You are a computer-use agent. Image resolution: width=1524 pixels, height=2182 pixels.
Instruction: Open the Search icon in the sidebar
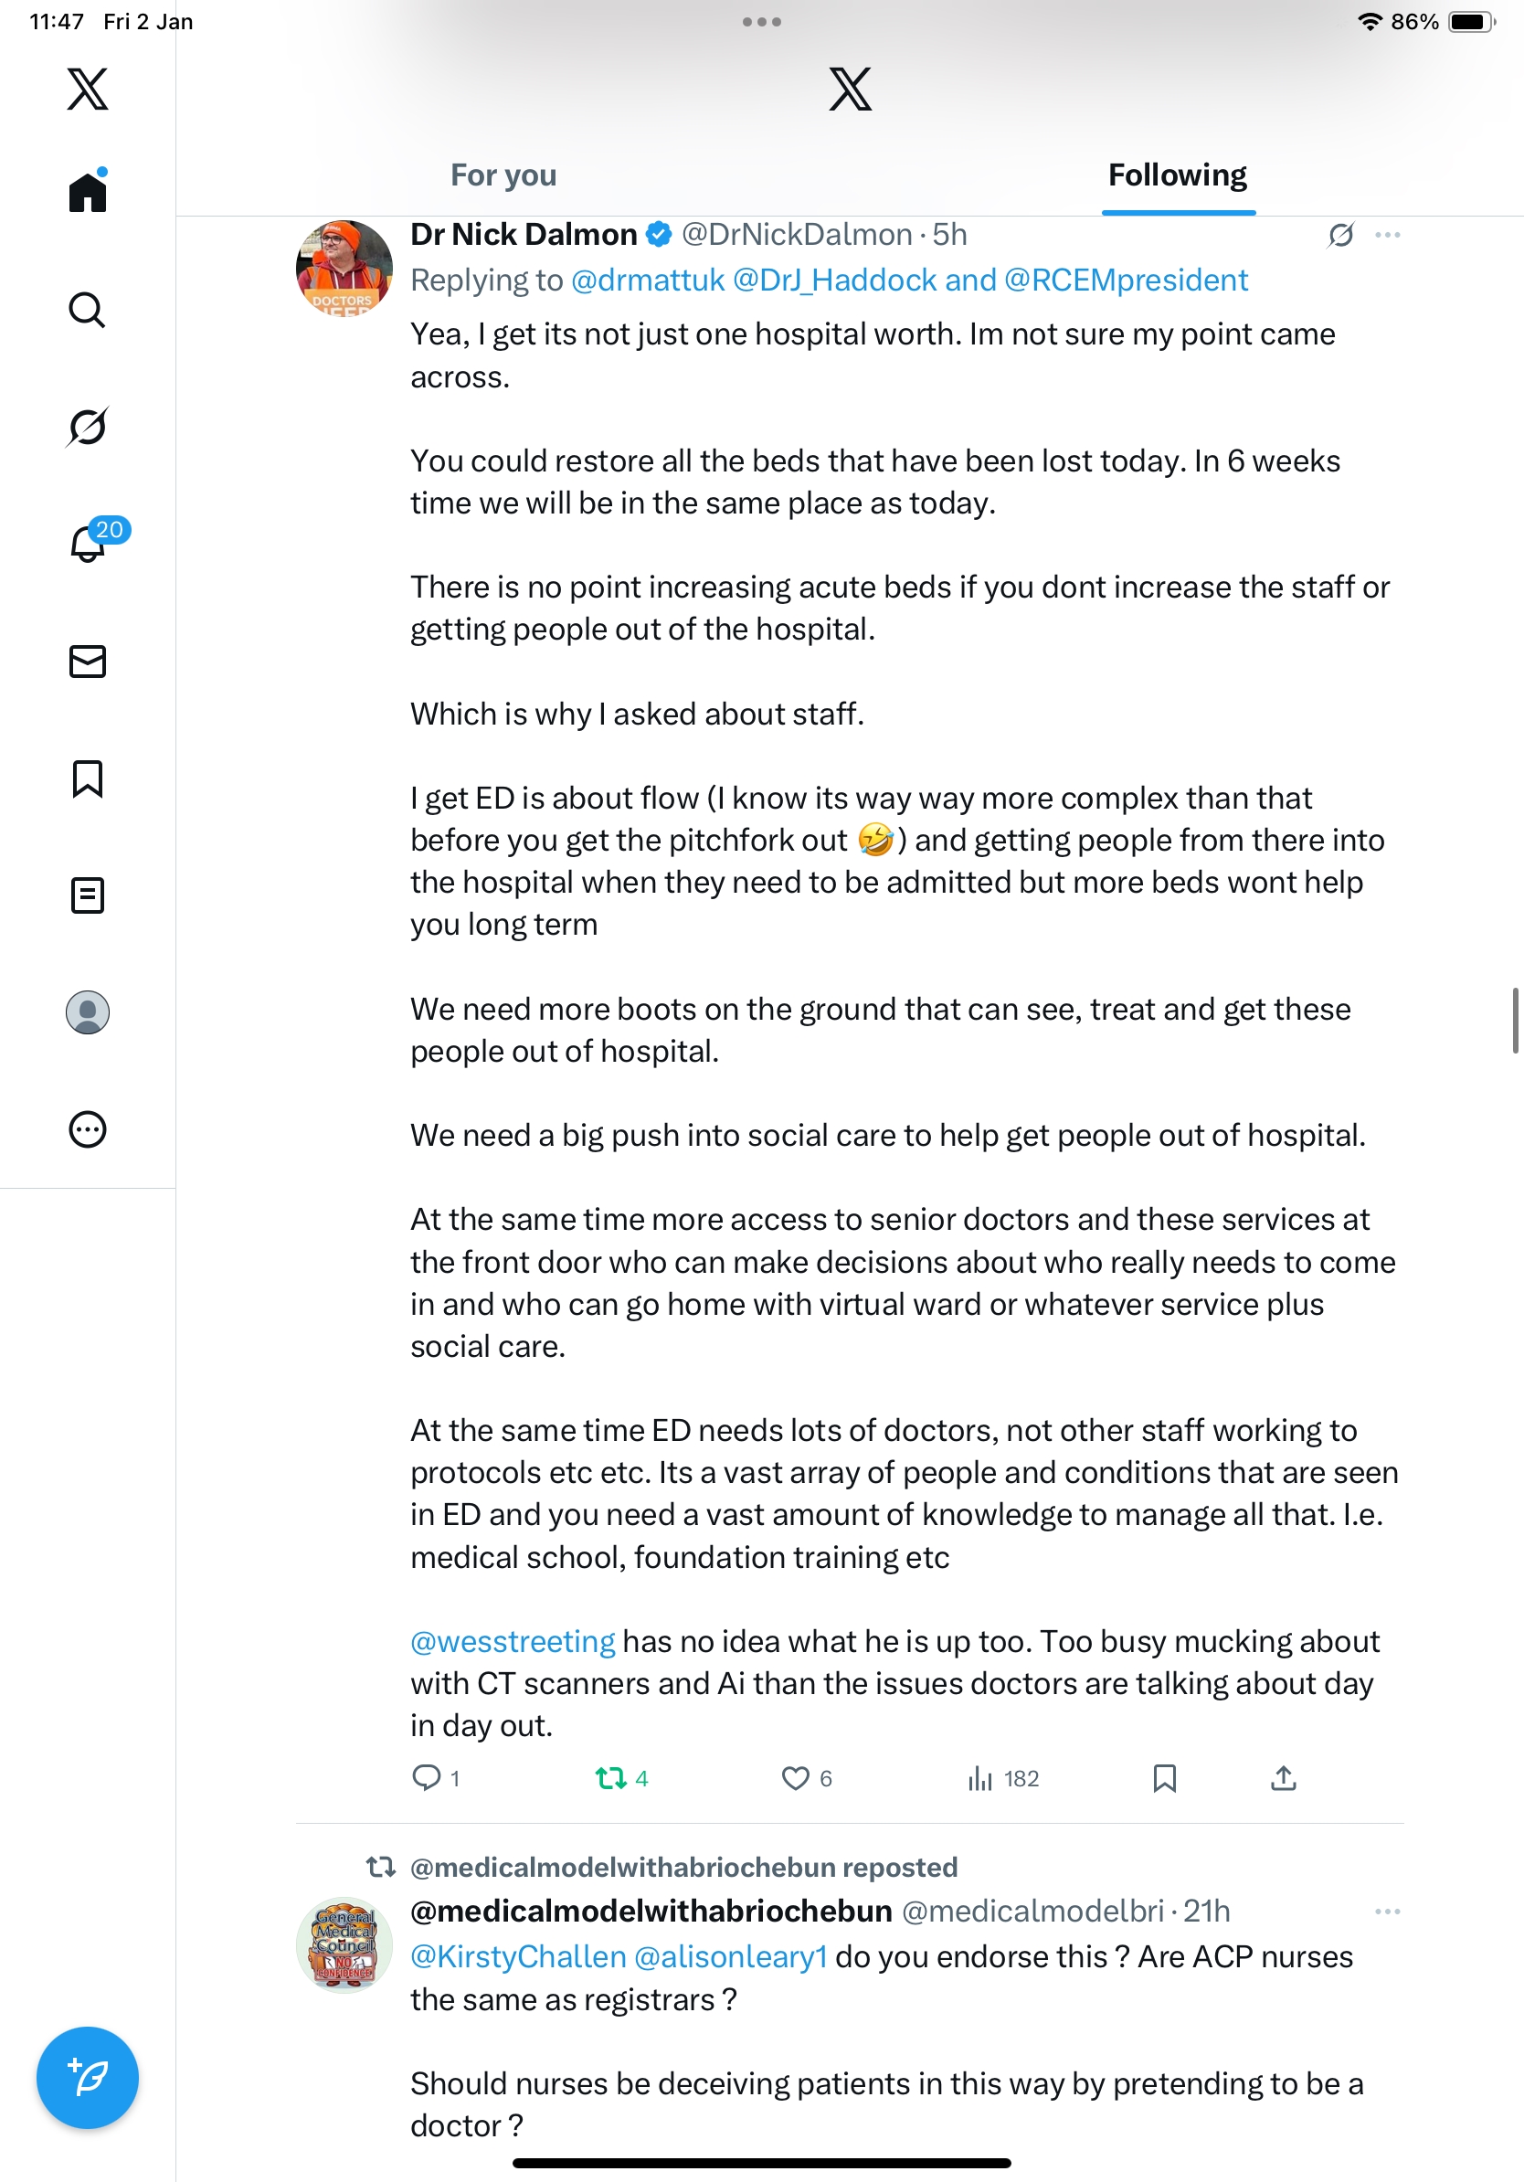click(x=88, y=310)
